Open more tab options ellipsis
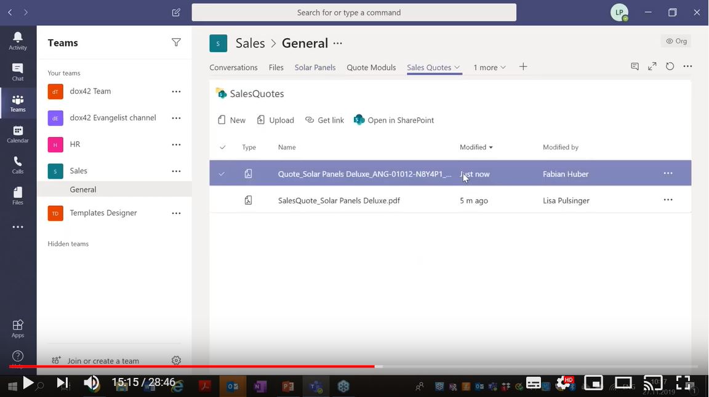 (687, 66)
